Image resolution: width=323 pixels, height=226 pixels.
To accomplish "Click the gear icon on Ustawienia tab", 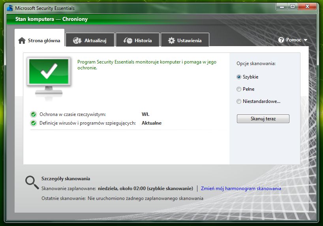I will click(171, 41).
